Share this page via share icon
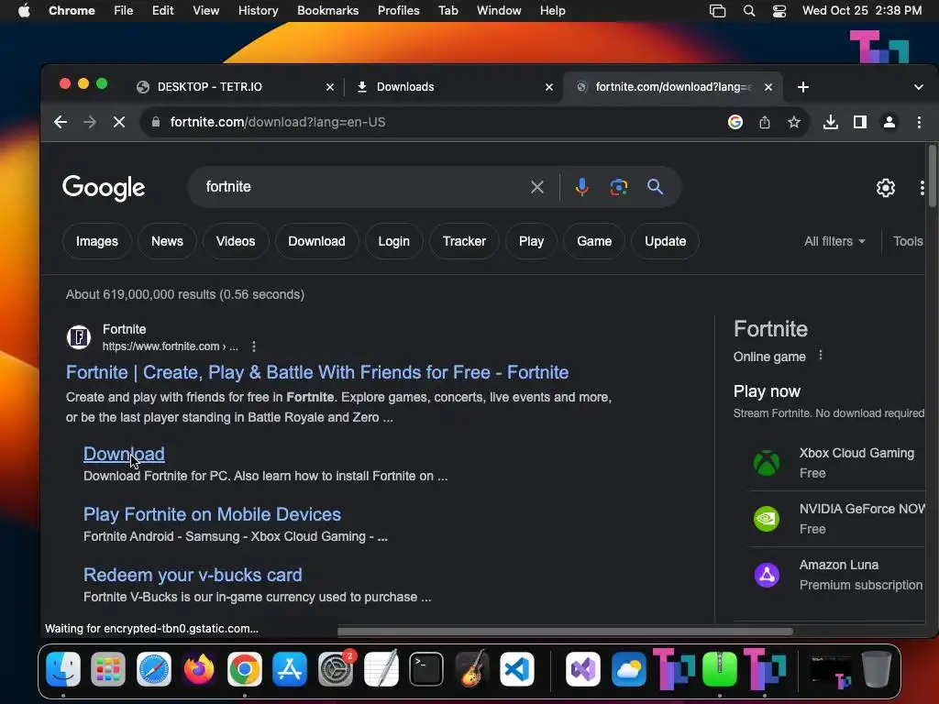 tap(765, 122)
